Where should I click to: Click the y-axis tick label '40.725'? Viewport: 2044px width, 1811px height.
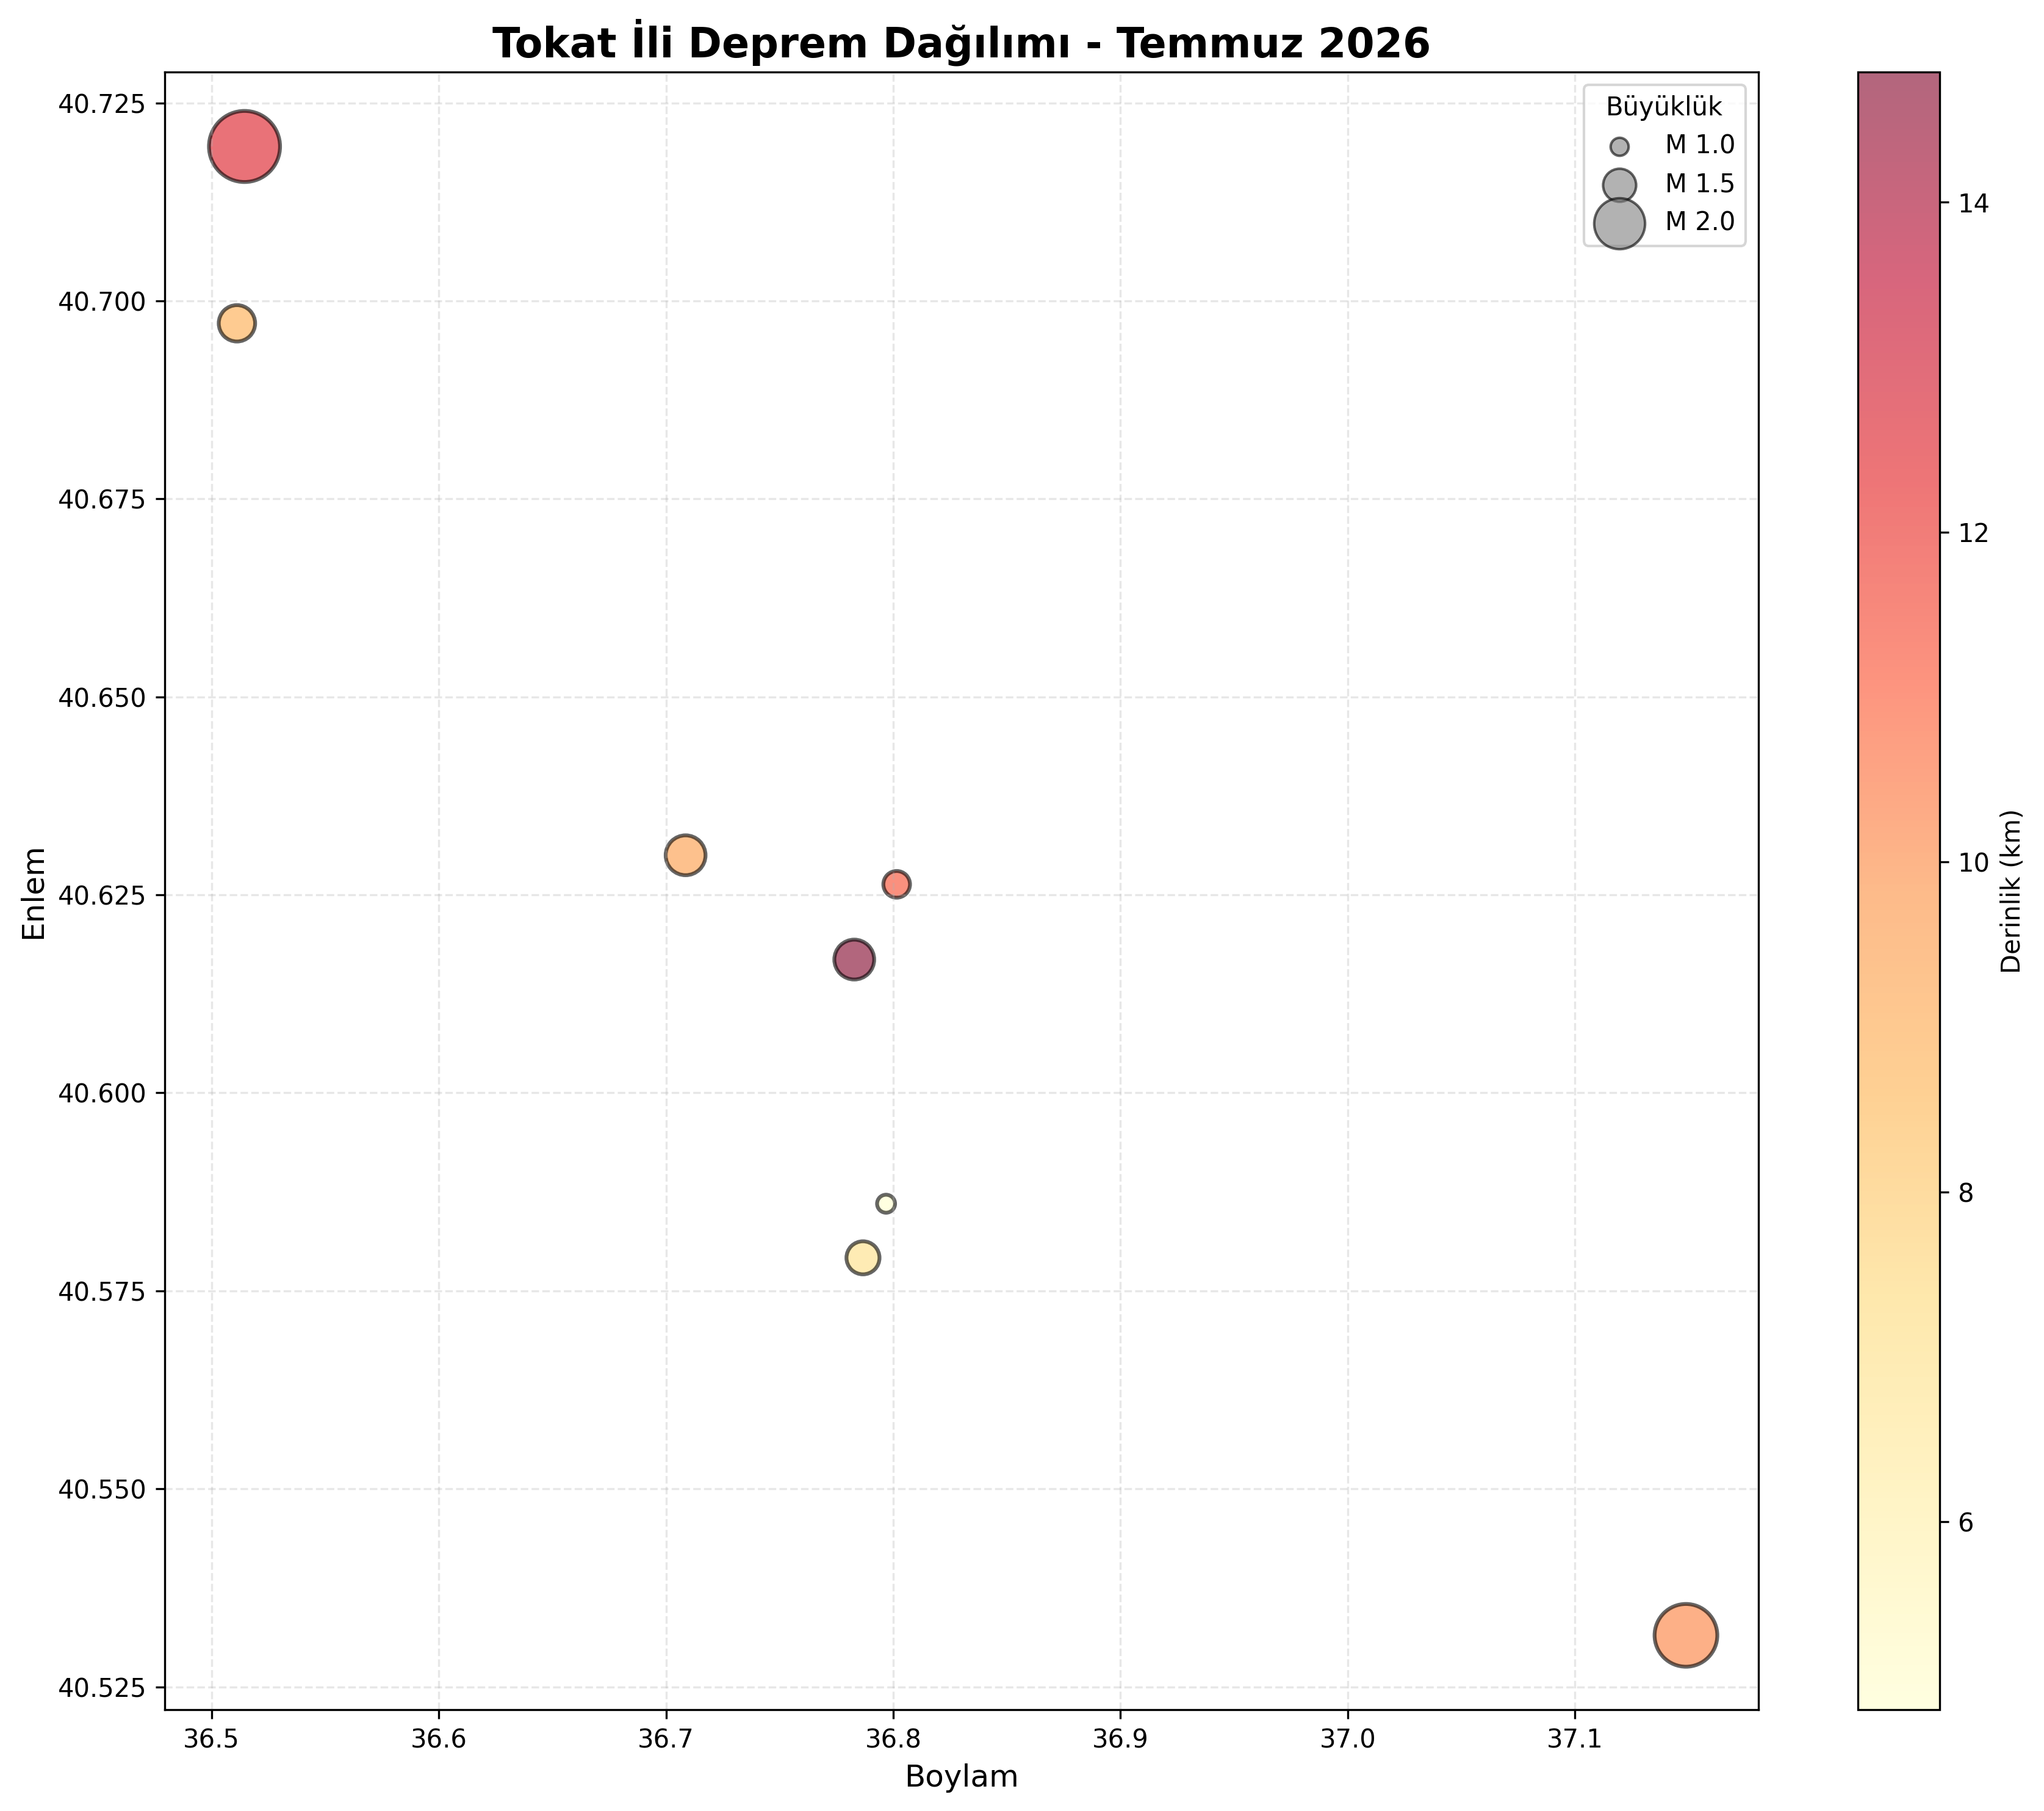coord(101,104)
